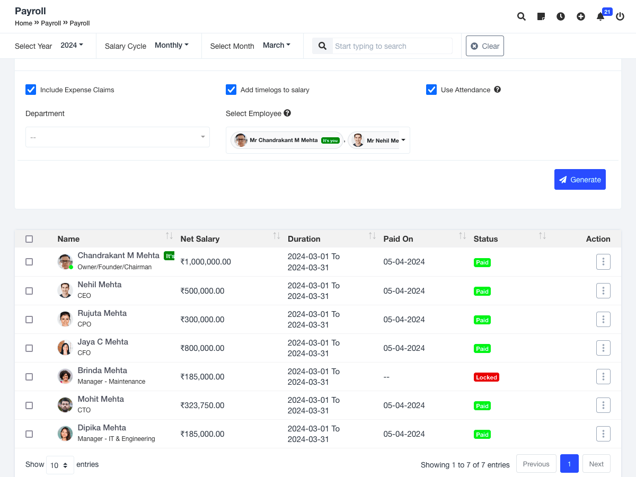Screen dimensions: 636x477
Task: Open the messages icon in the top bar
Action: point(541,16)
